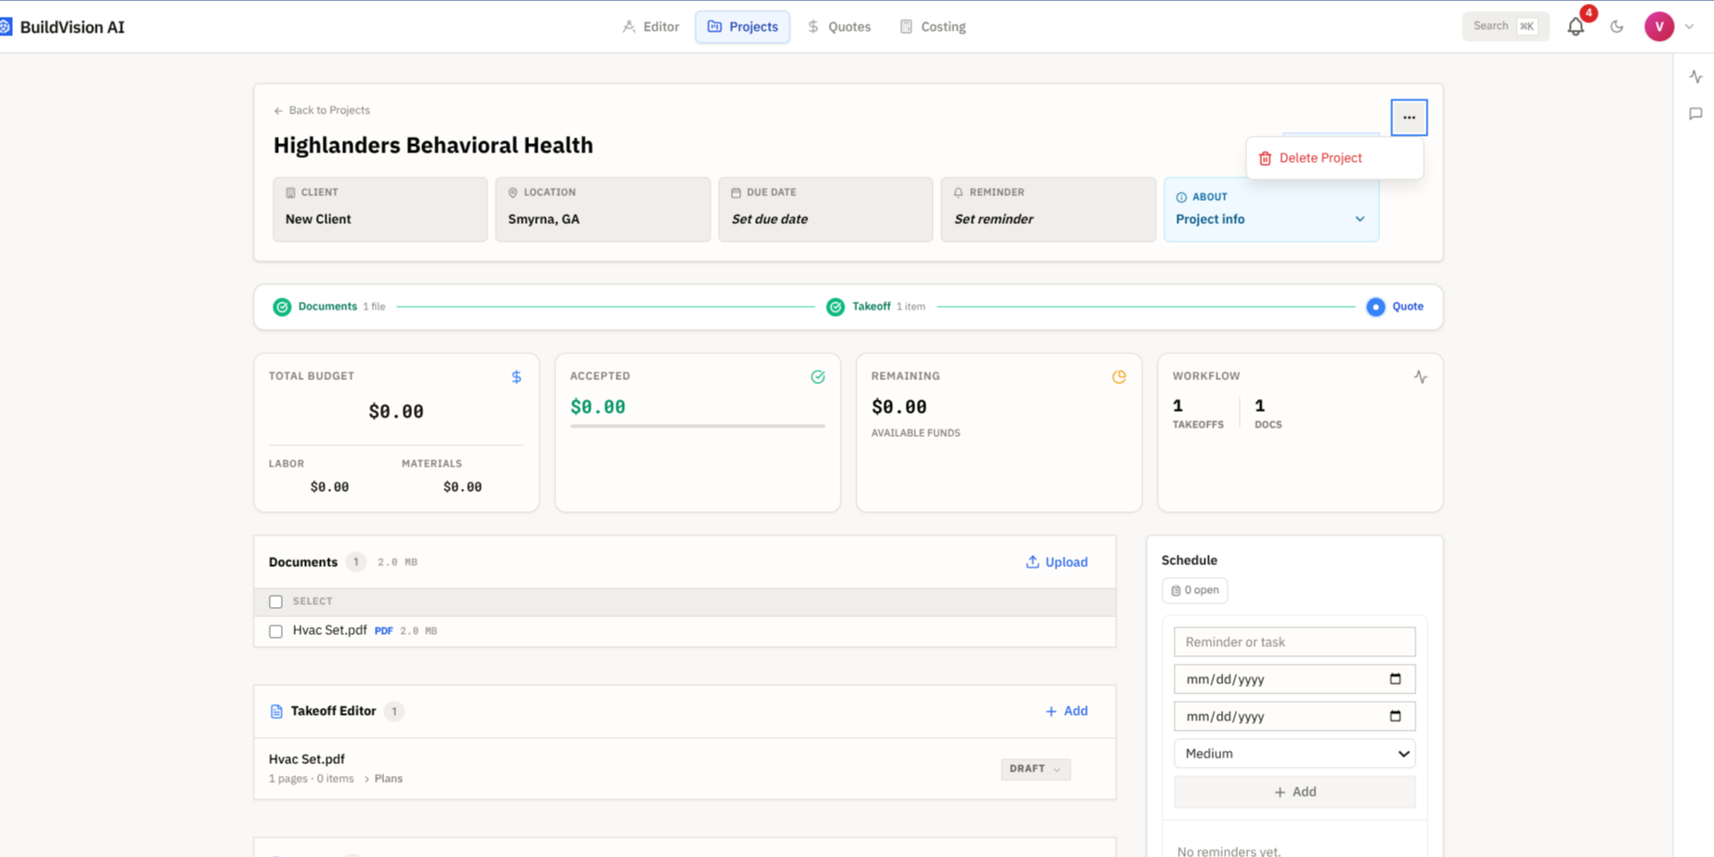Click the Highlanders Behavioral Health title
This screenshot has width=1714, height=857.
433,145
